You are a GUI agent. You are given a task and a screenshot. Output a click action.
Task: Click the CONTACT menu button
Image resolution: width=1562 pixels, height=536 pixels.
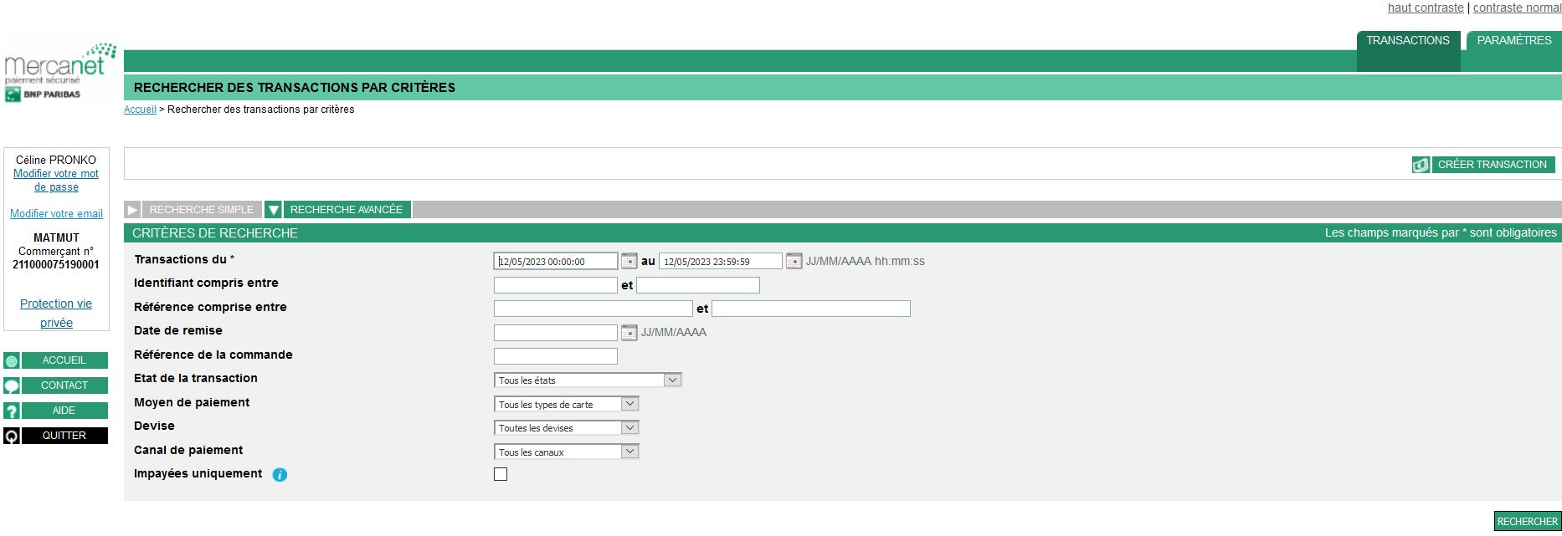click(64, 385)
